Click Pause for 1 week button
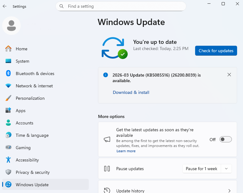Screen dimensions: 243x193 [x=202, y=169]
